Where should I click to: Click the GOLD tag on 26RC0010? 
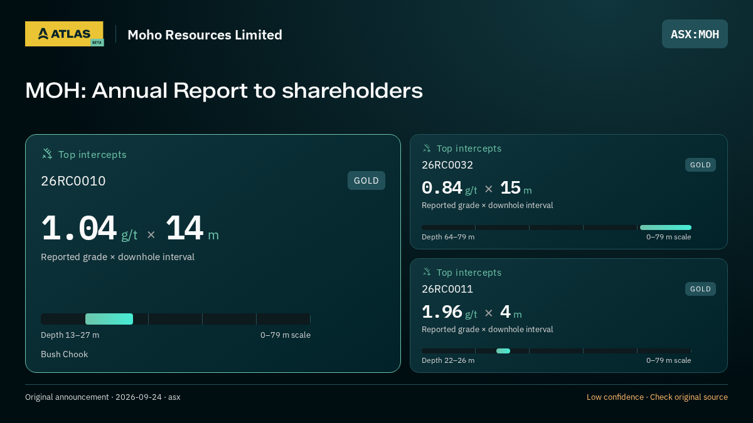pyautogui.click(x=366, y=180)
